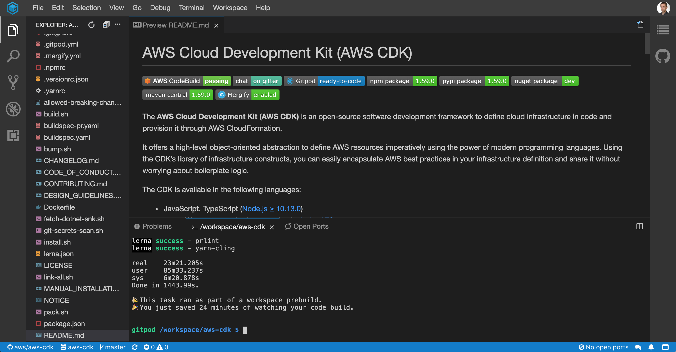
Task: Open the Selection menu
Action: coord(87,8)
